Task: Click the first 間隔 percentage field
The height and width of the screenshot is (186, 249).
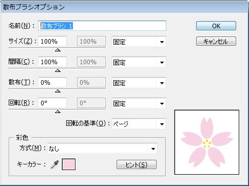Action: tap(52, 62)
